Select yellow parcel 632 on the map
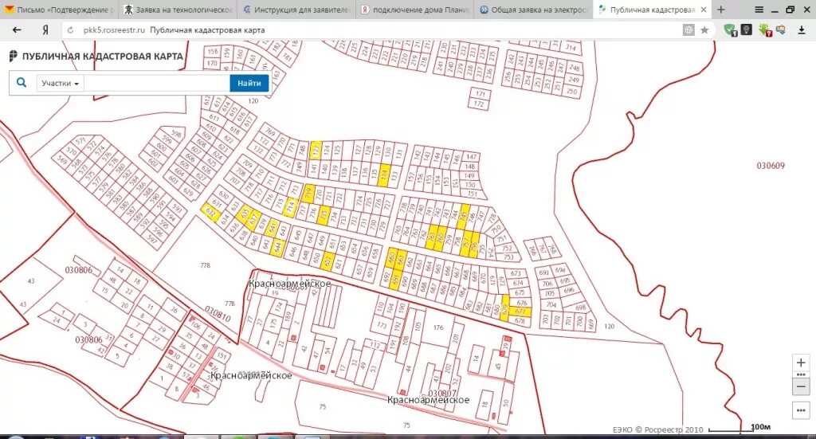816x439 pixels. click(210, 212)
